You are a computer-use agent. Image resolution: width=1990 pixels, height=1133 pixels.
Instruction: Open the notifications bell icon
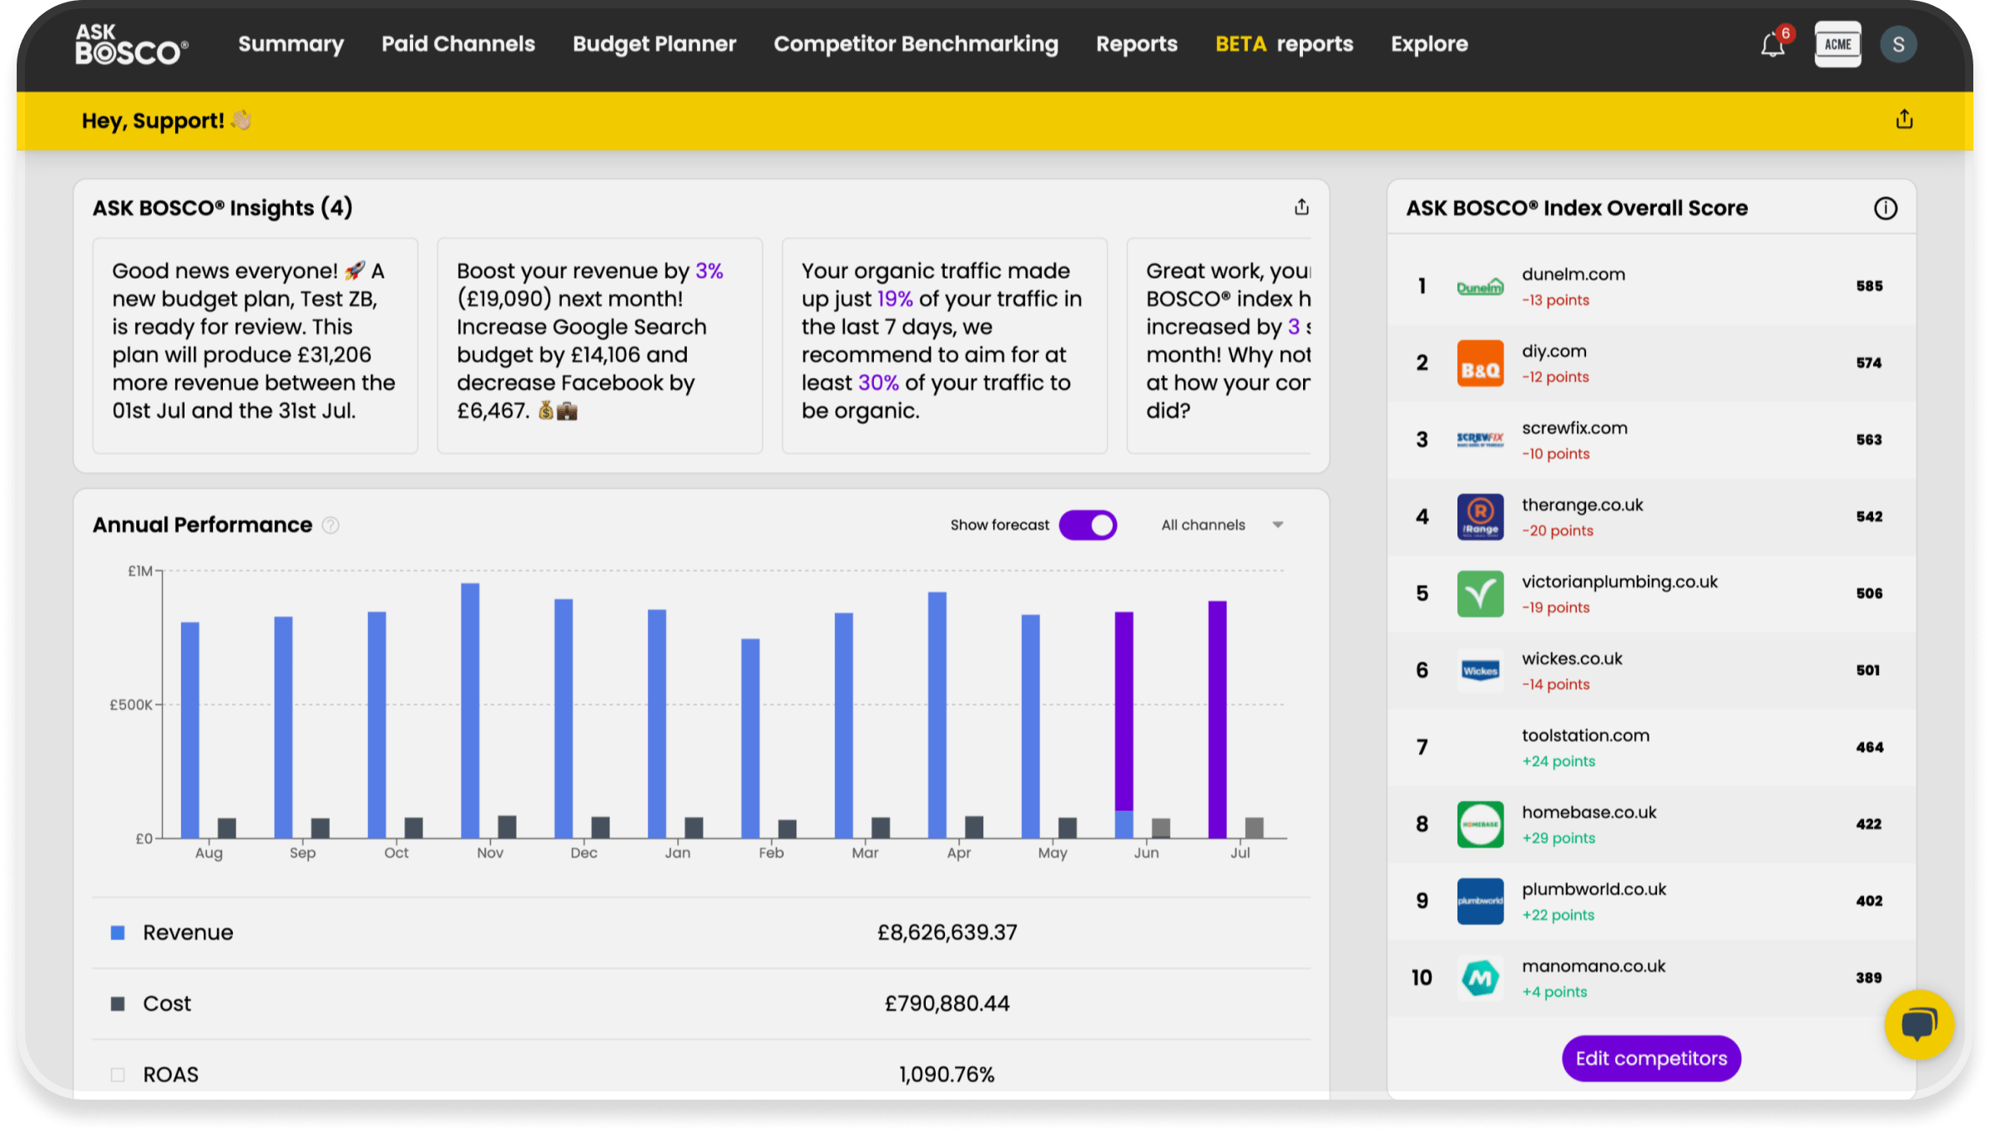click(1772, 45)
